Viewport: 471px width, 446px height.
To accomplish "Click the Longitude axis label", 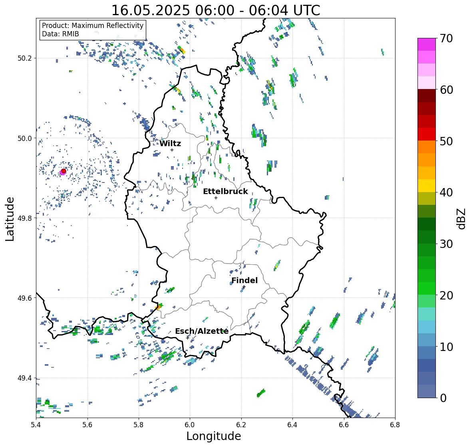I will [214, 436].
